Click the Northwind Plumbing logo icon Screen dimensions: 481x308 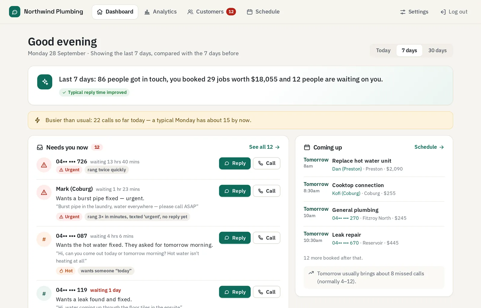[15, 12]
